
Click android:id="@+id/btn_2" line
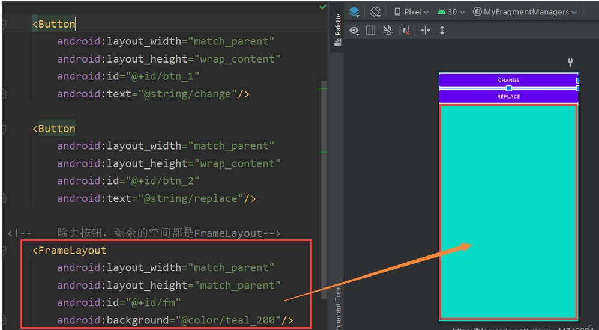tap(128, 180)
